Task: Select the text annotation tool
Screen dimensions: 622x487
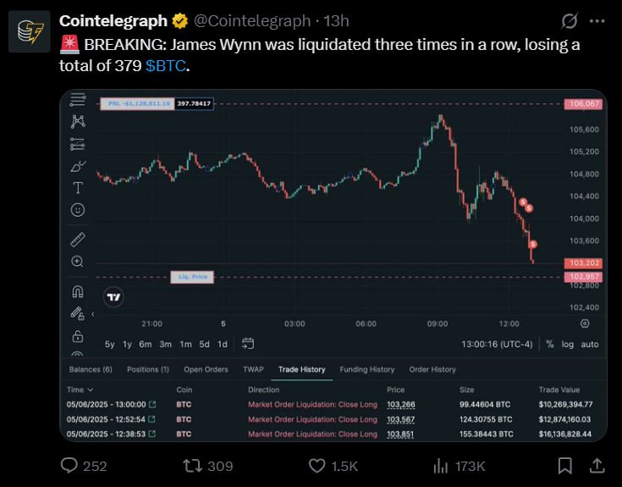Action: click(78, 188)
